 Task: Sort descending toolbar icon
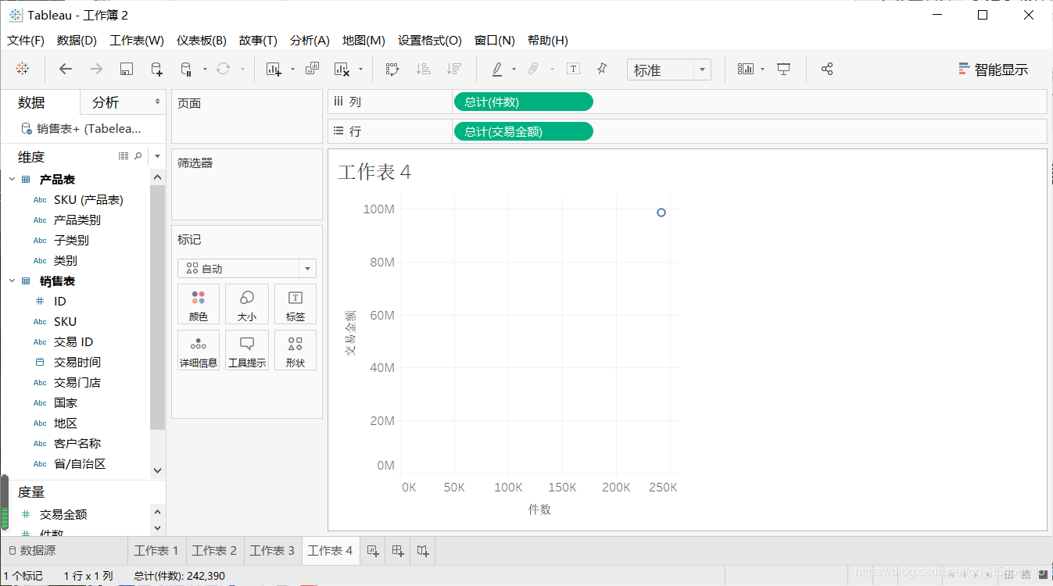[x=454, y=69]
